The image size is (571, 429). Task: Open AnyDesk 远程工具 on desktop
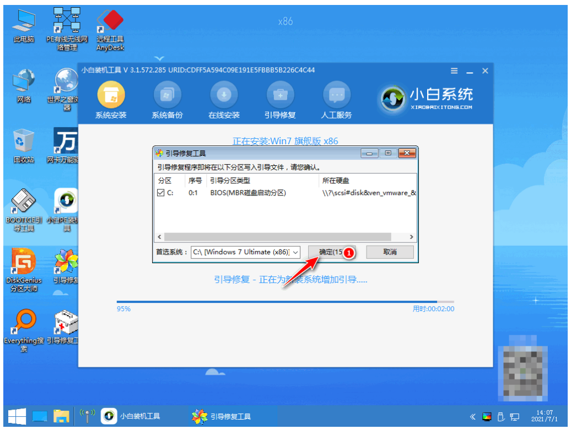pyautogui.click(x=109, y=22)
